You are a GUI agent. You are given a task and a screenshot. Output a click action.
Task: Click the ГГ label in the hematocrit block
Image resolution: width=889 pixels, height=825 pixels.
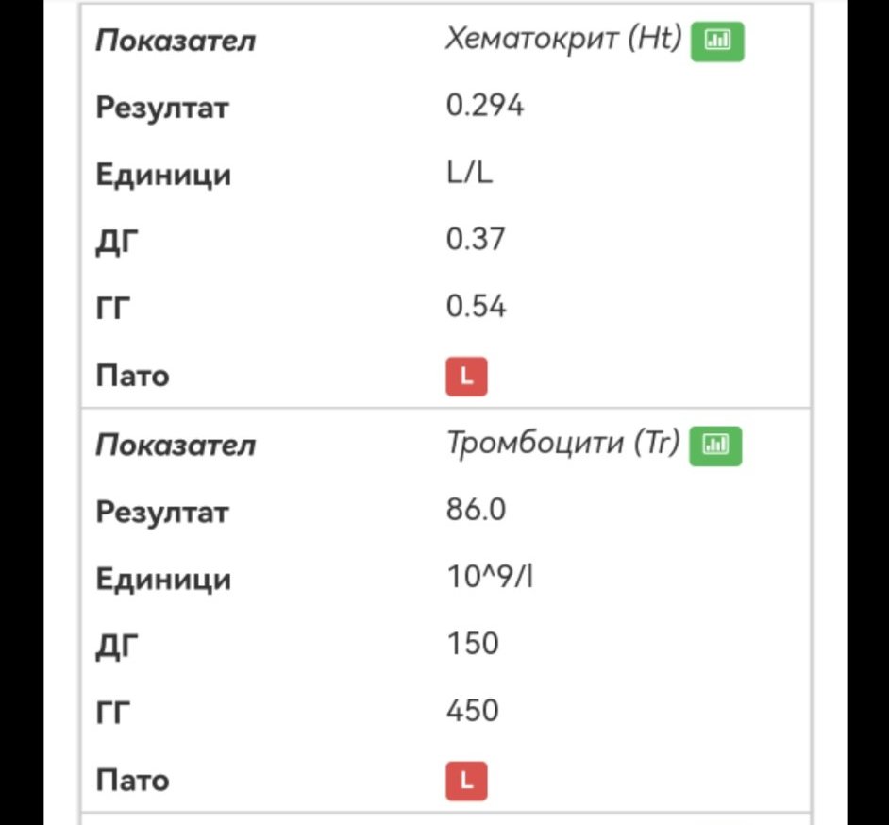(x=116, y=309)
